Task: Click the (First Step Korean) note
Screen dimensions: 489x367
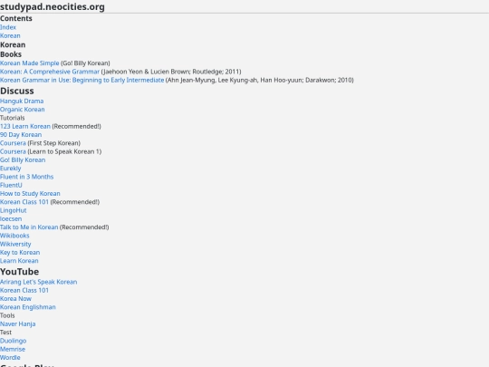Action: point(53,143)
